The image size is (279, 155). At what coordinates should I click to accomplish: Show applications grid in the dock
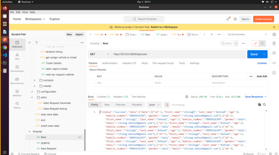(5, 152)
